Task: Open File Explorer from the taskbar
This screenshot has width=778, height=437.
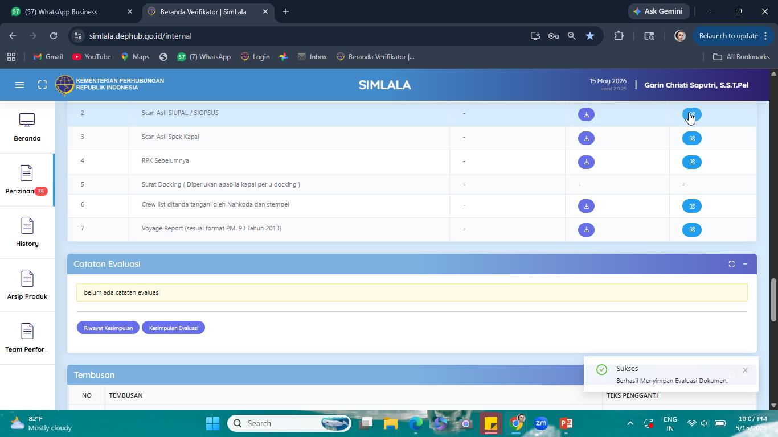Action: 390,423
